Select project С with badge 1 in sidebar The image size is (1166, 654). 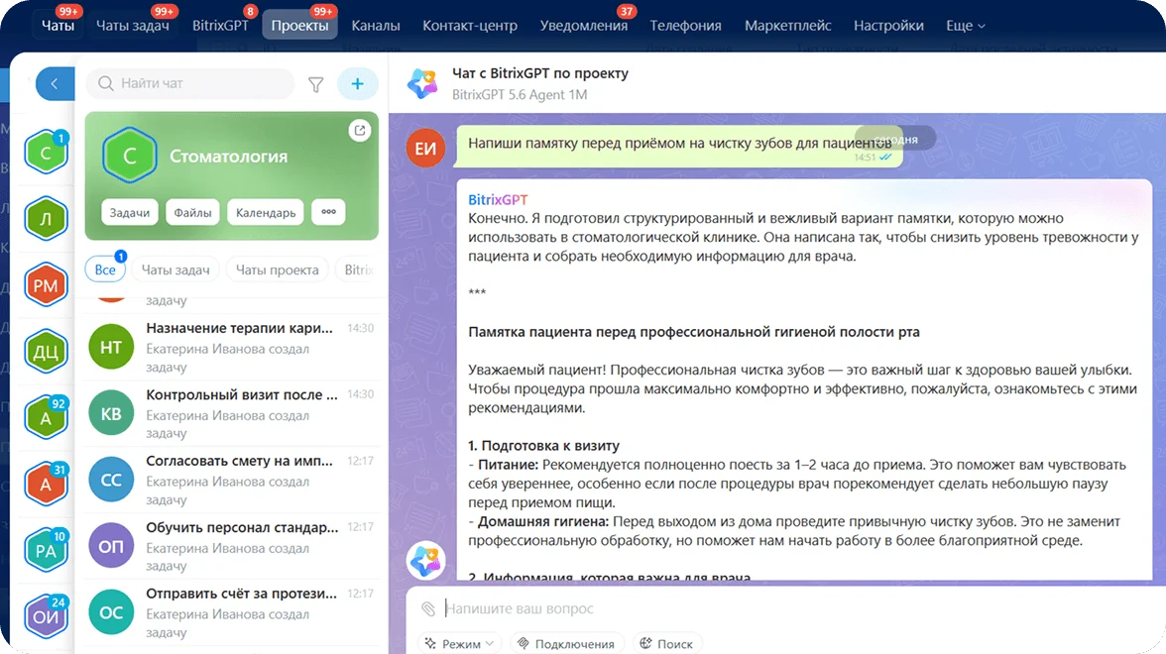46,153
